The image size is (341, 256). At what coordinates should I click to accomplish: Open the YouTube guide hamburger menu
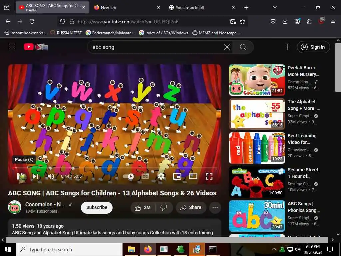tap(12, 47)
